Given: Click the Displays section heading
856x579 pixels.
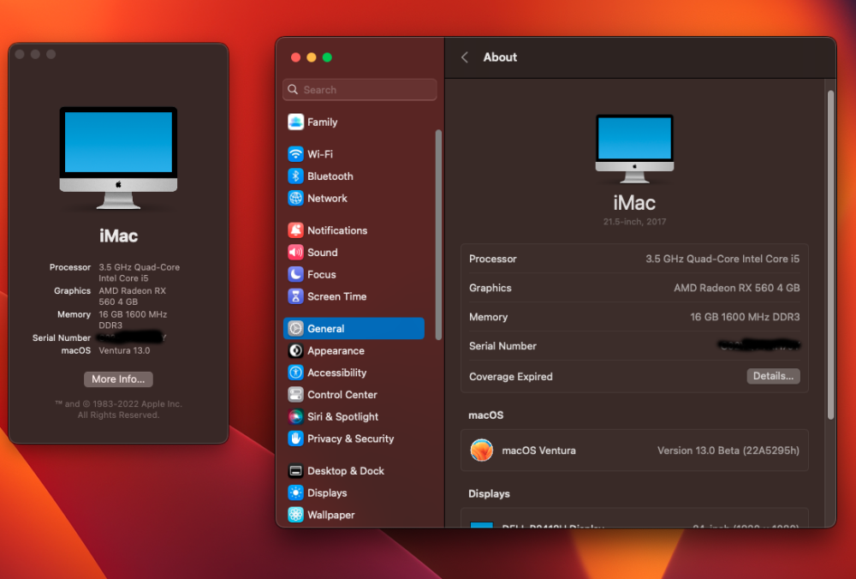Looking at the screenshot, I should (489, 494).
